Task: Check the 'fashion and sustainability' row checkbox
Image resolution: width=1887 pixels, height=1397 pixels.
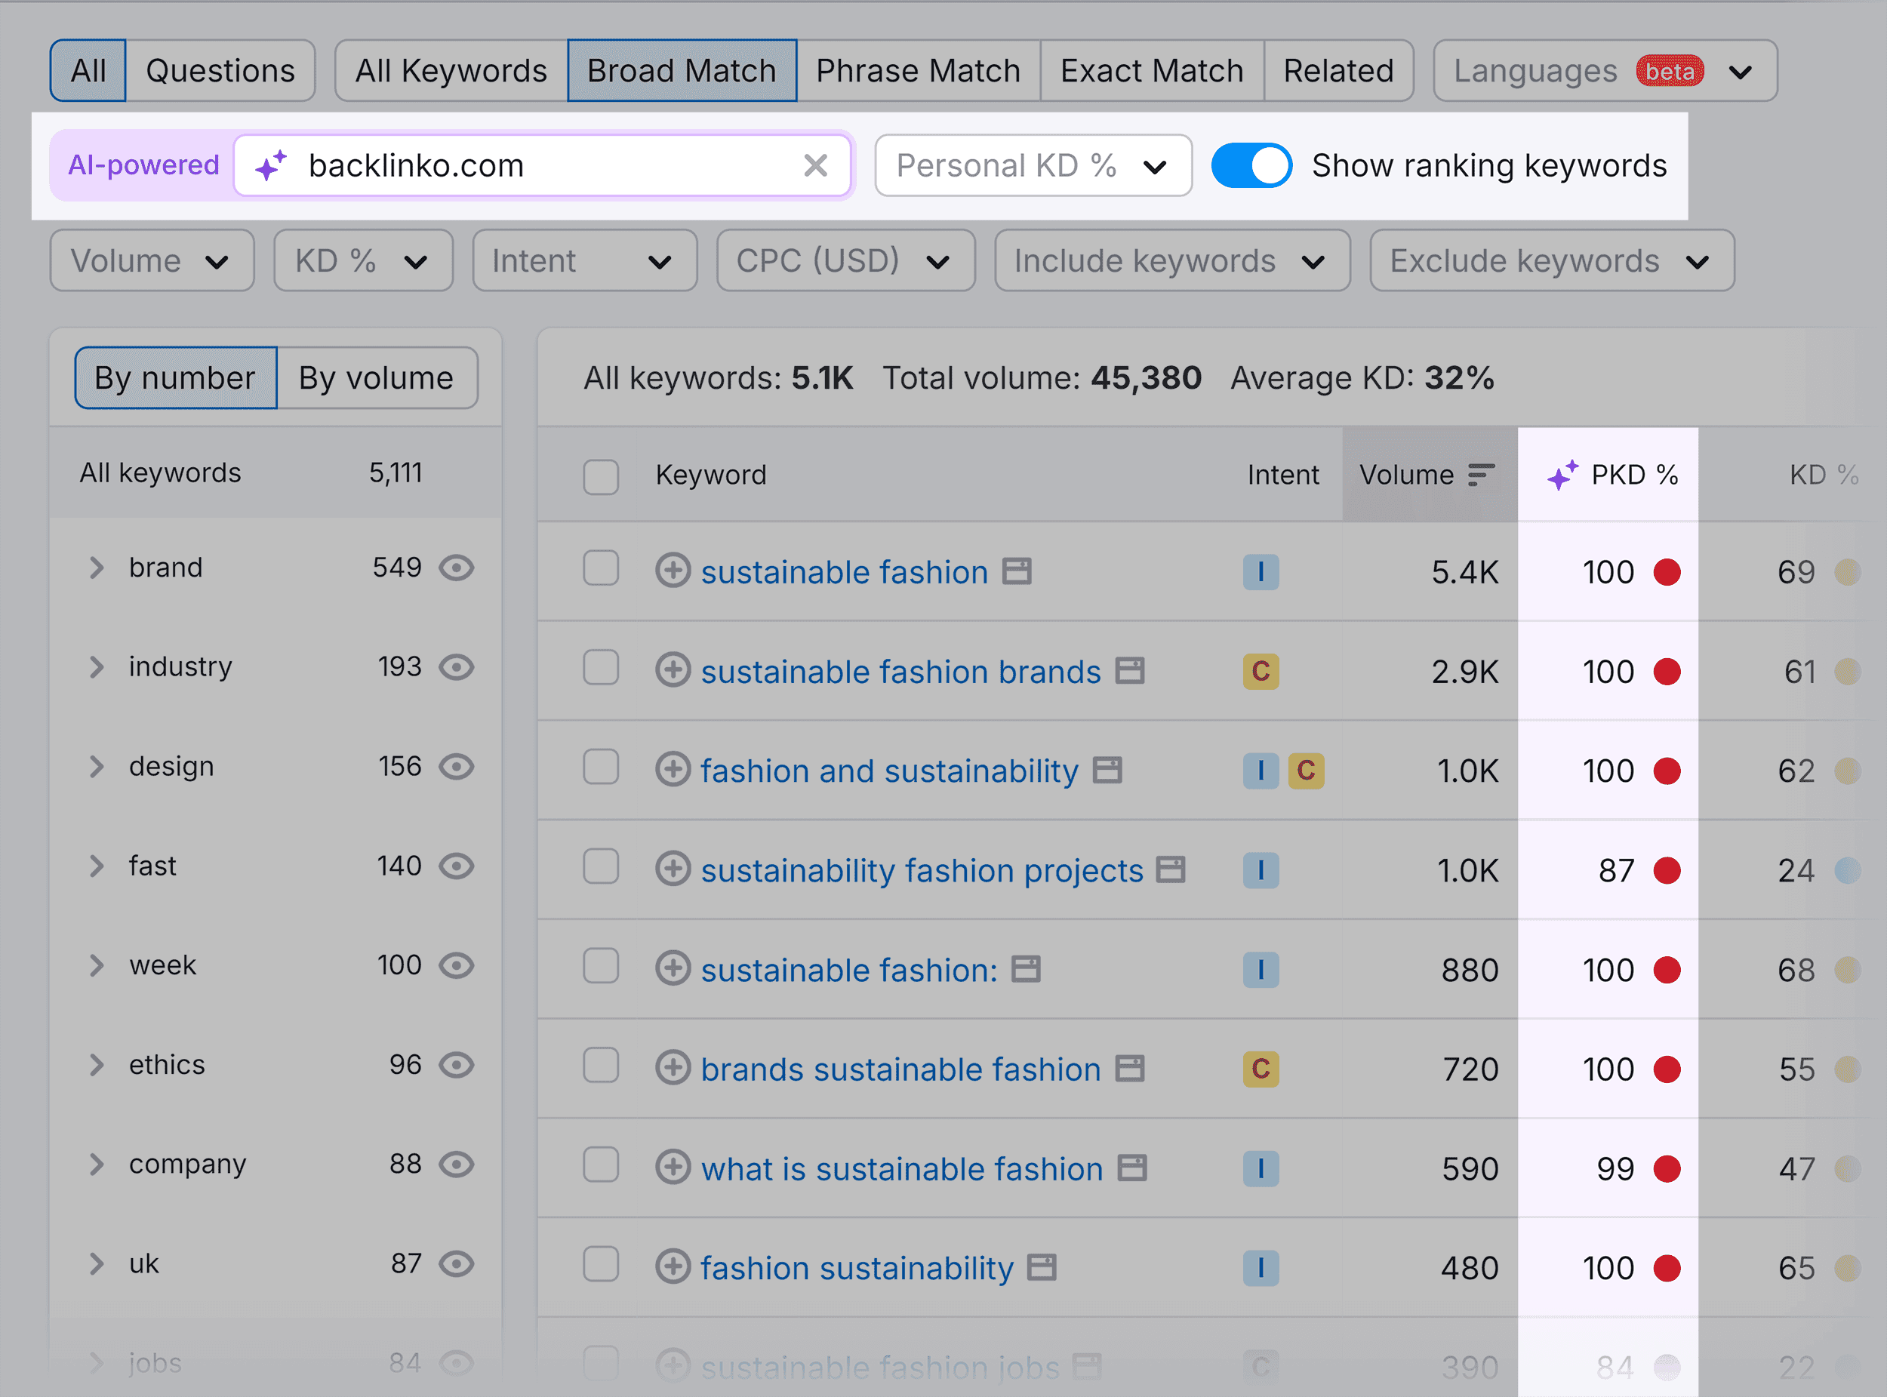Action: pyautogui.click(x=601, y=767)
